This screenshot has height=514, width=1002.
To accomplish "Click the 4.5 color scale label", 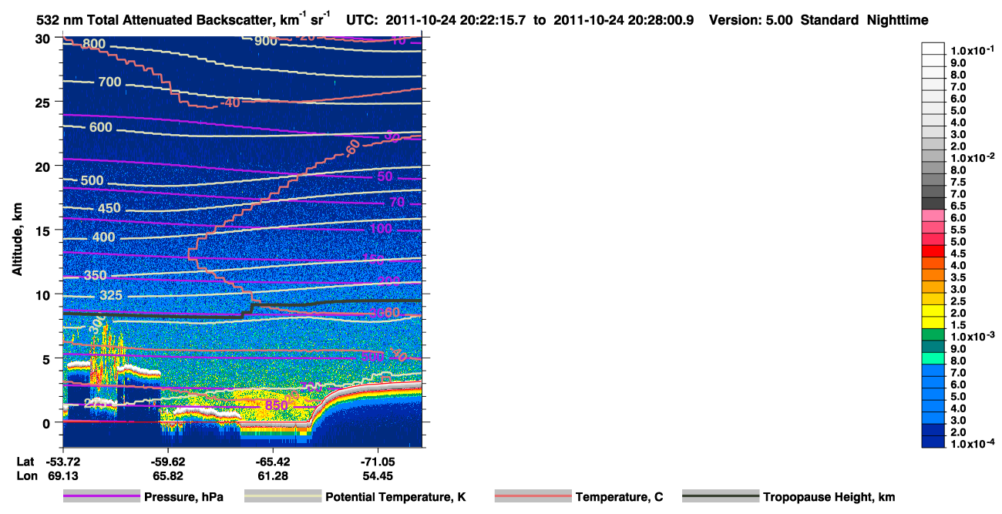I will 959,254.
